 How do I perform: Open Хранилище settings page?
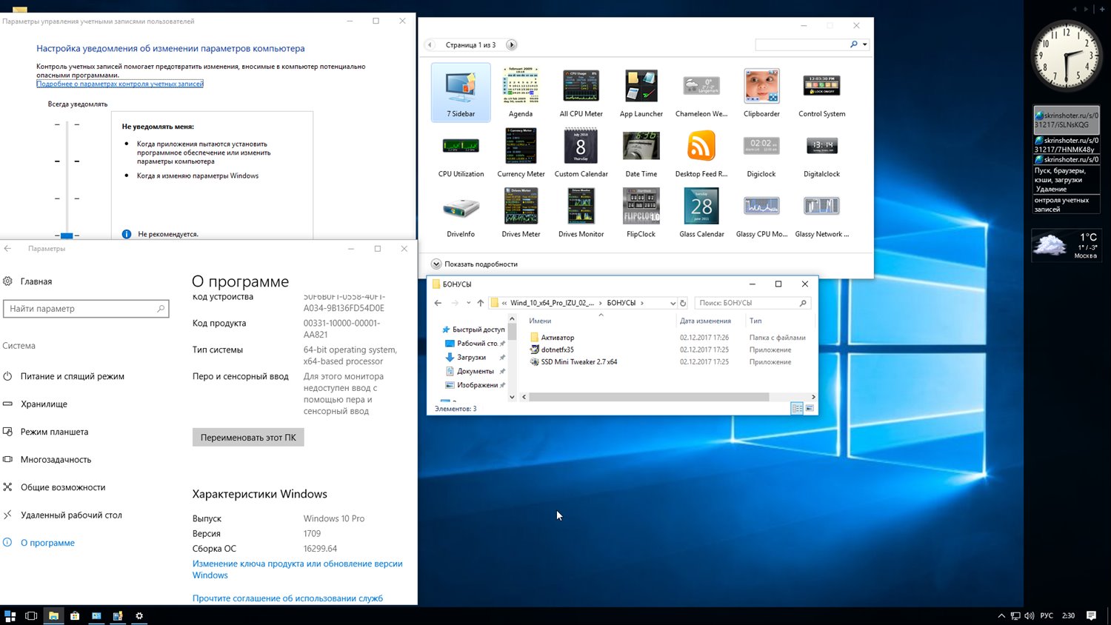tap(36, 404)
